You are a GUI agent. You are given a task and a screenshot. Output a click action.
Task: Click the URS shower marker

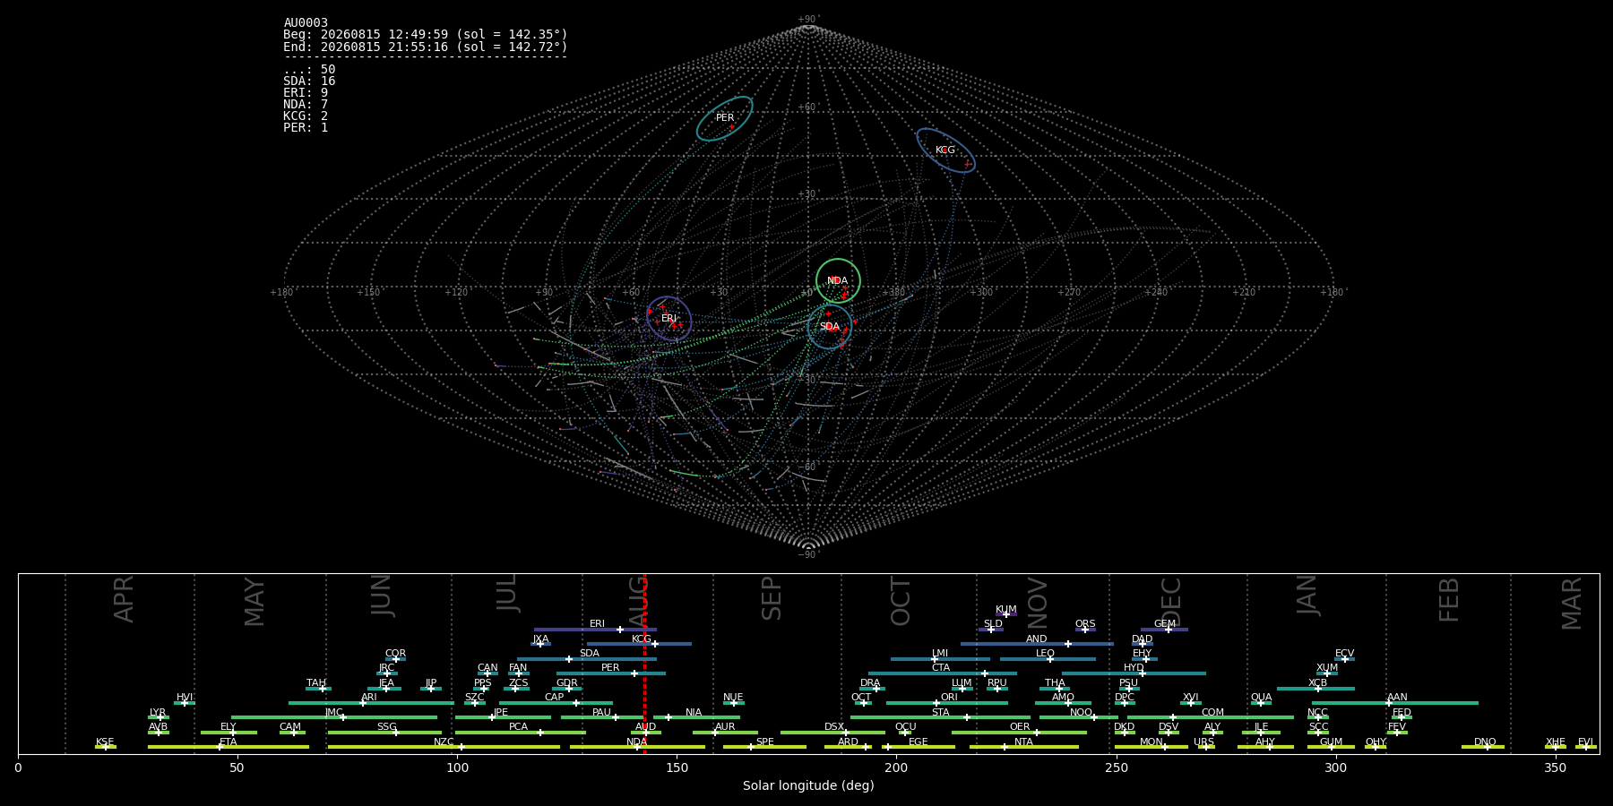pos(1206,747)
